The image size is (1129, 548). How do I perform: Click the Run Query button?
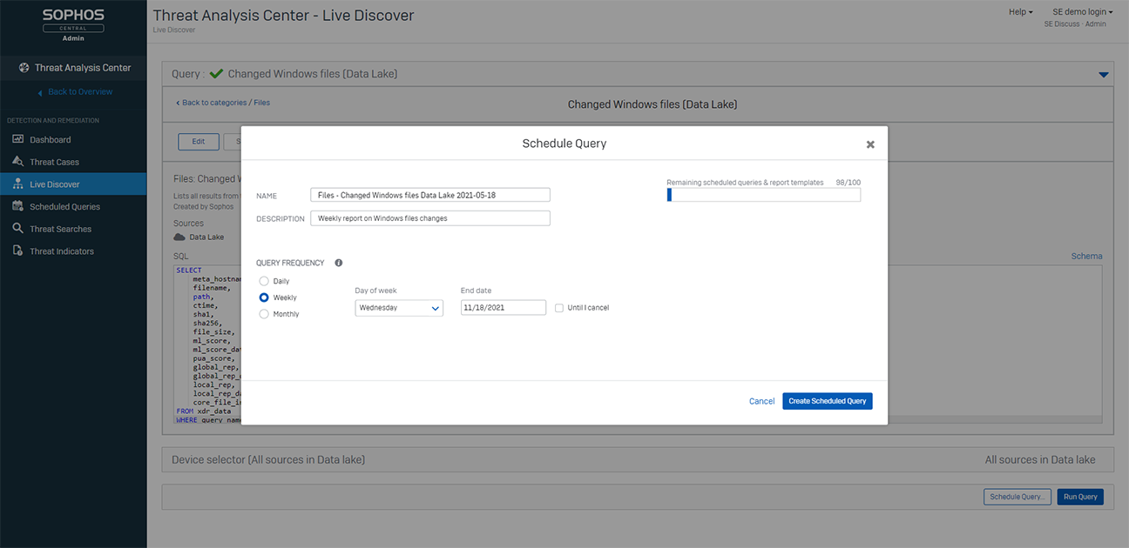1080,497
